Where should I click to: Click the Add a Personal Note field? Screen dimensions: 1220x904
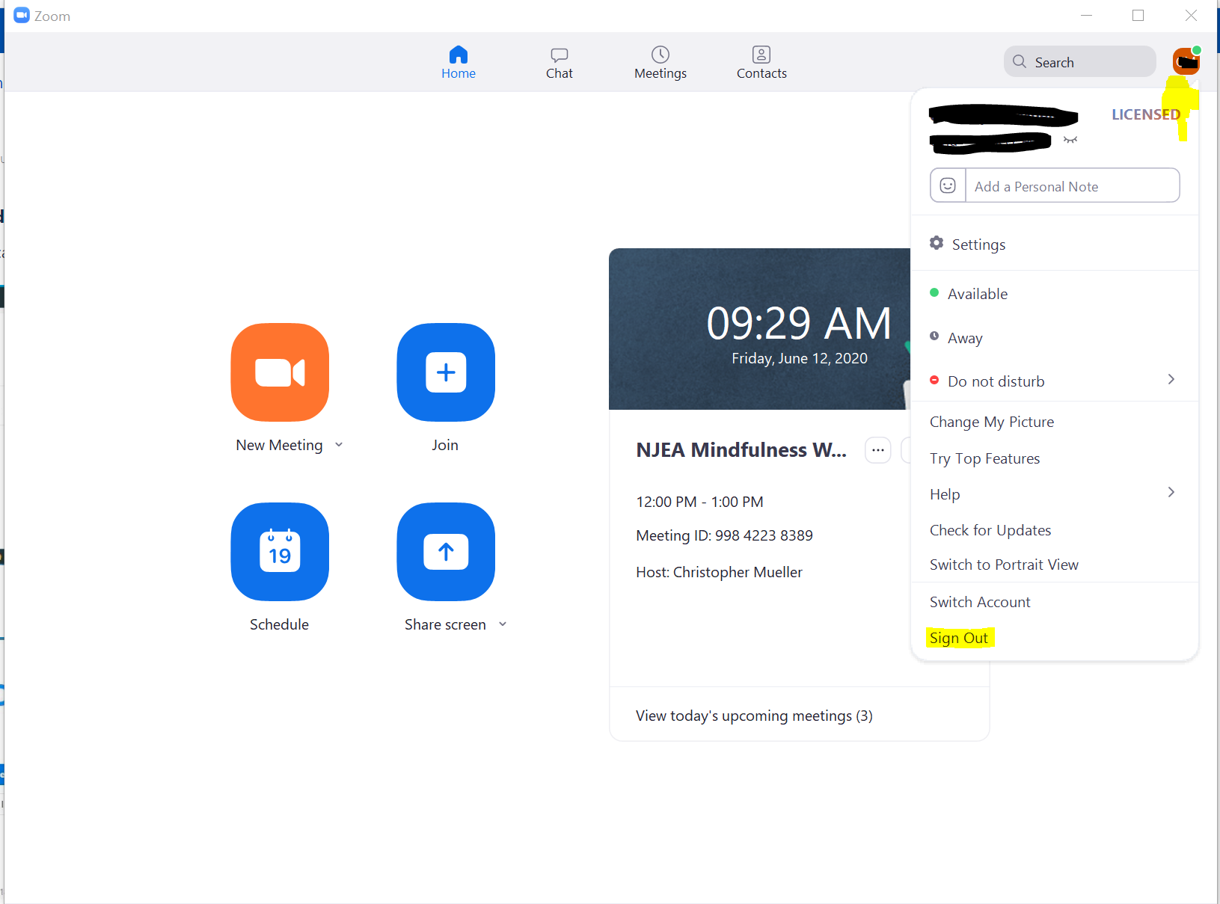pos(1073,185)
